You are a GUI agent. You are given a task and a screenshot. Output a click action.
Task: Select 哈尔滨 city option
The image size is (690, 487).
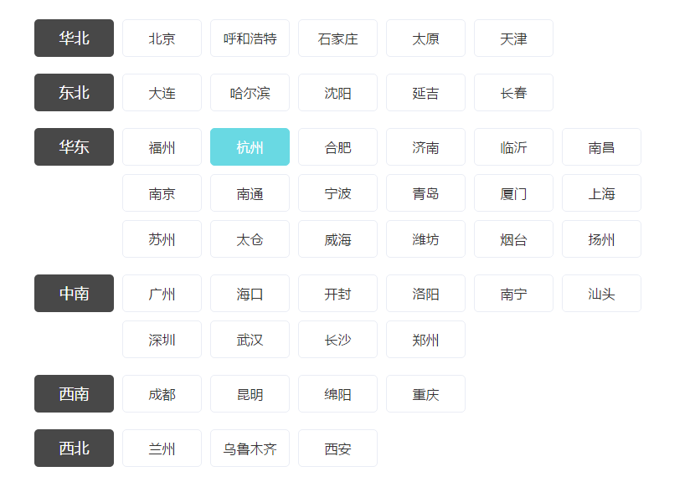point(250,93)
